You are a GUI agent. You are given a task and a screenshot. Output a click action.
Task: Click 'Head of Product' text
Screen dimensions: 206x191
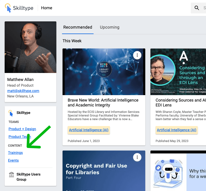tap(20, 85)
